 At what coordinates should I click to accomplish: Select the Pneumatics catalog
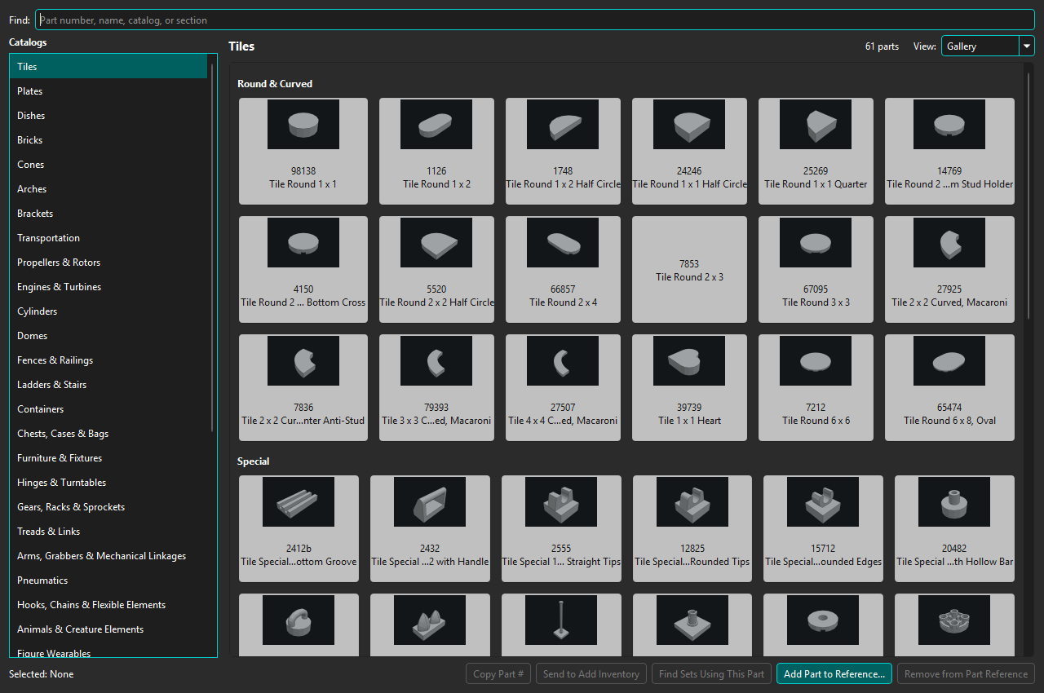(108, 580)
